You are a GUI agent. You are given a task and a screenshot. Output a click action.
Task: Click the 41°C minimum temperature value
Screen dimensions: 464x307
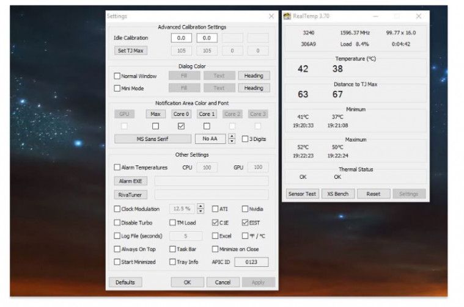[x=303, y=117]
